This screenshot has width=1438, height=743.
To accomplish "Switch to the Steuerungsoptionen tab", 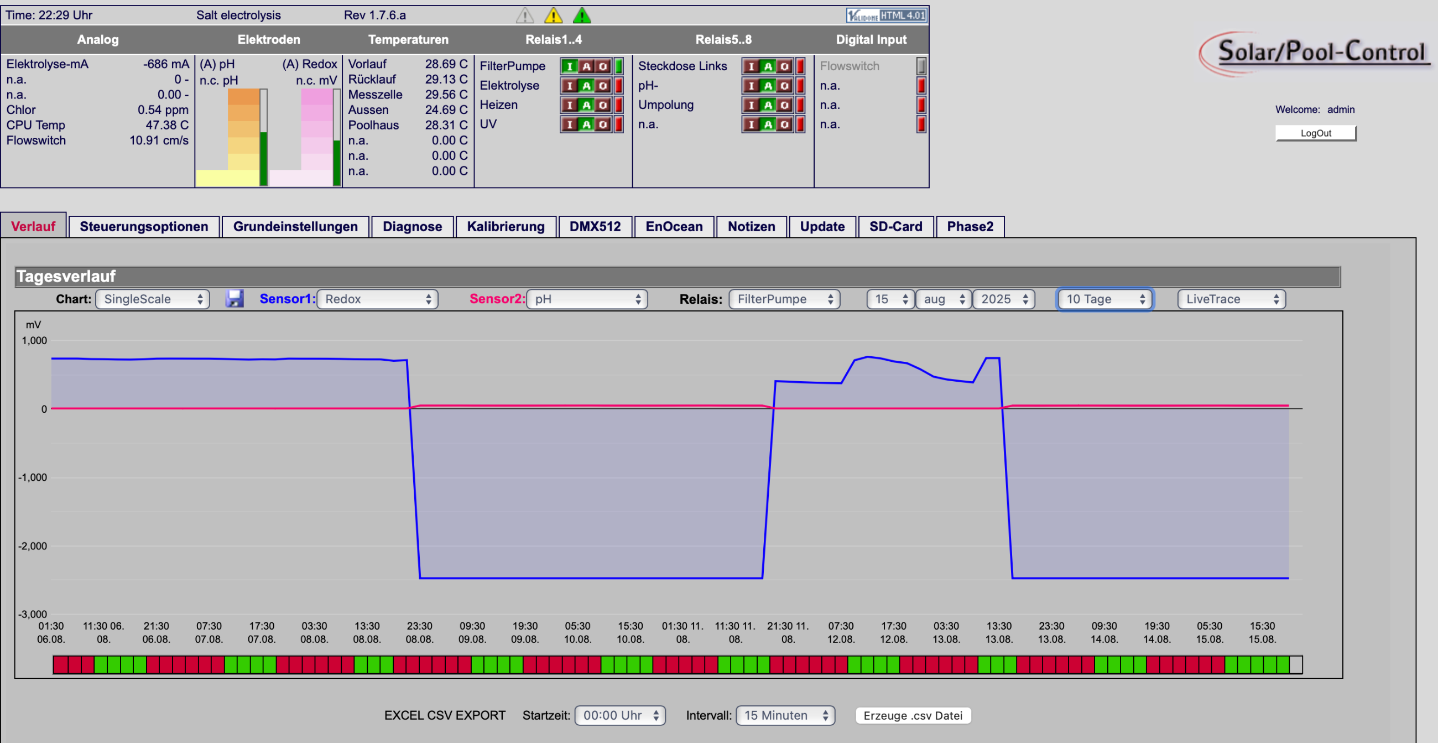I will (144, 227).
